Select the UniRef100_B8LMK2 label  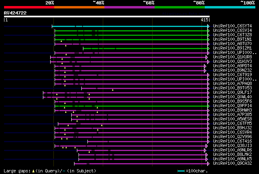coord(232,155)
